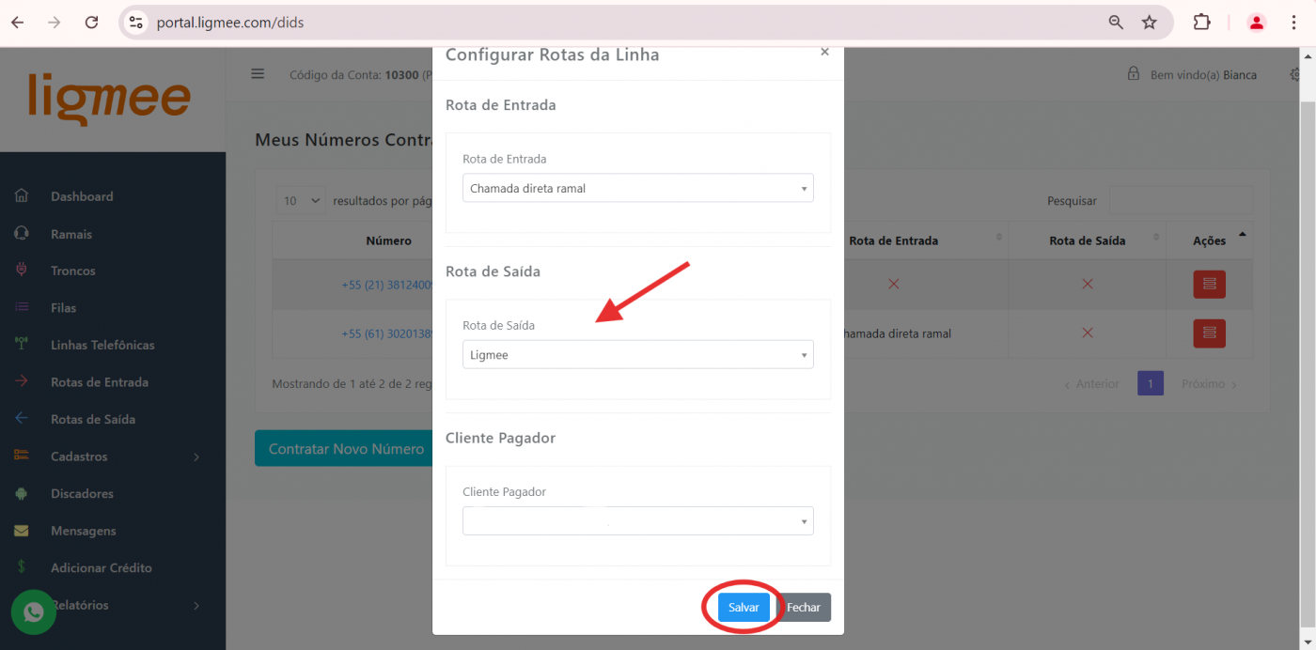Click the Fechar button in the dialog

click(804, 608)
